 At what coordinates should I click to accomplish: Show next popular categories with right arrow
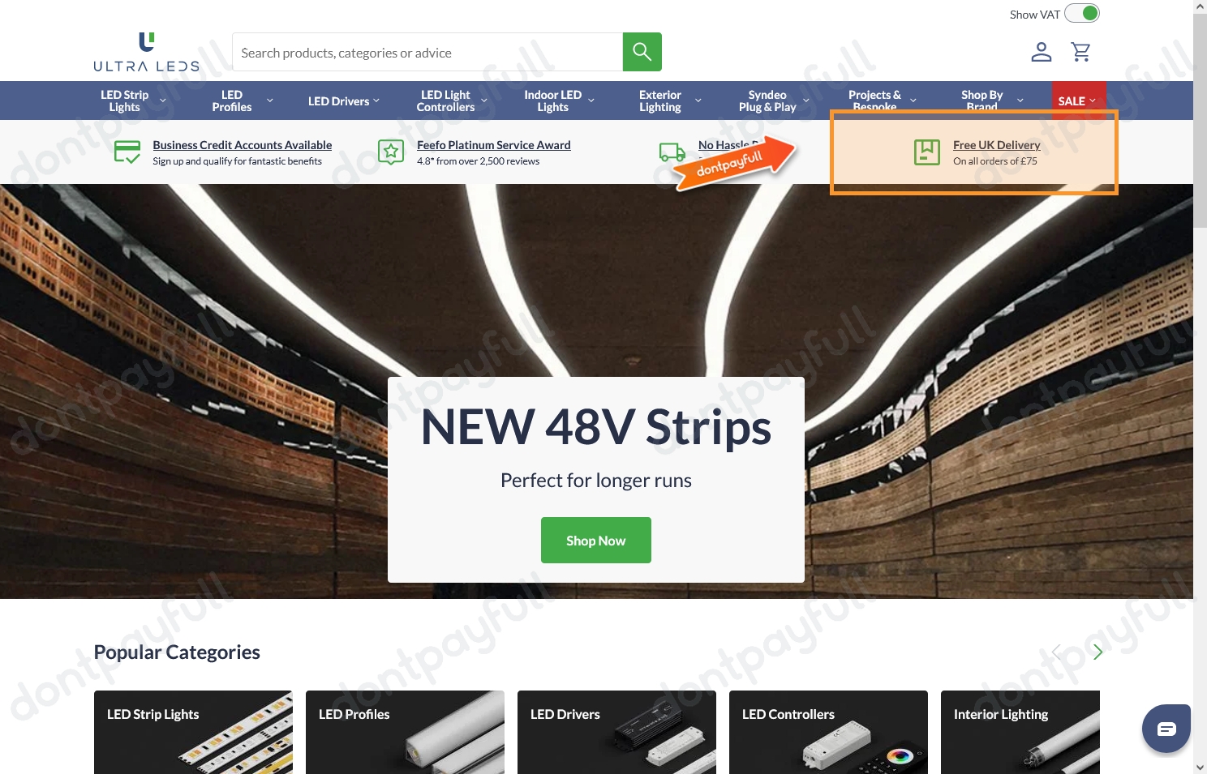tap(1097, 652)
